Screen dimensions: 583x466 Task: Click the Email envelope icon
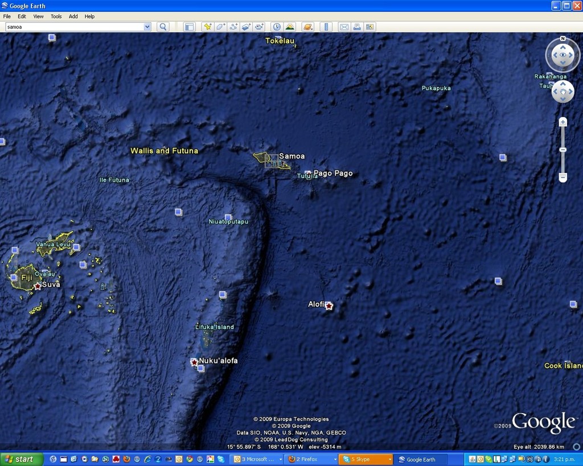(x=344, y=27)
